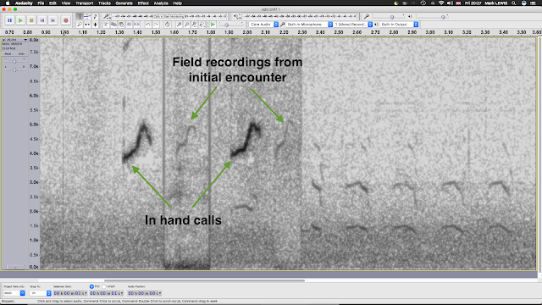The width and height of the screenshot is (542, 305).
Task: Click the track gain slider
Action: pyautogui.click(x=14, y=62)
